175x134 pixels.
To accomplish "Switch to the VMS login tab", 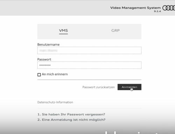I will [x=63, y=30].
